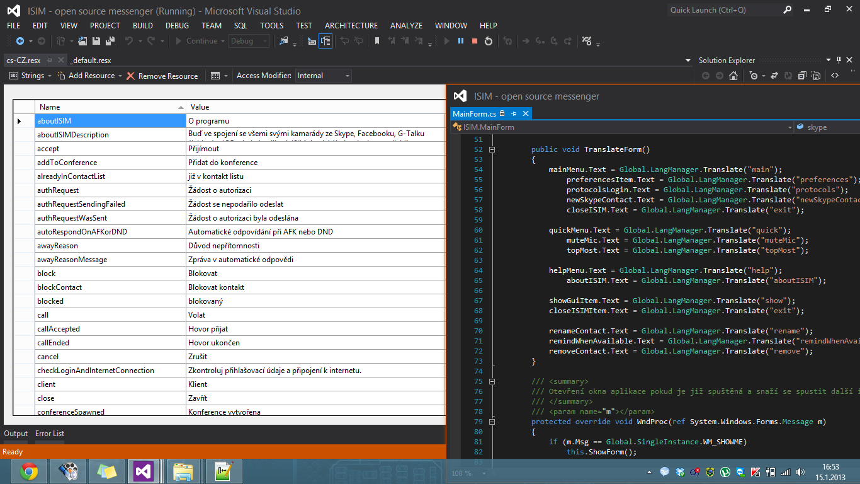Open the DEBUG menu

[x=177, y=26]
